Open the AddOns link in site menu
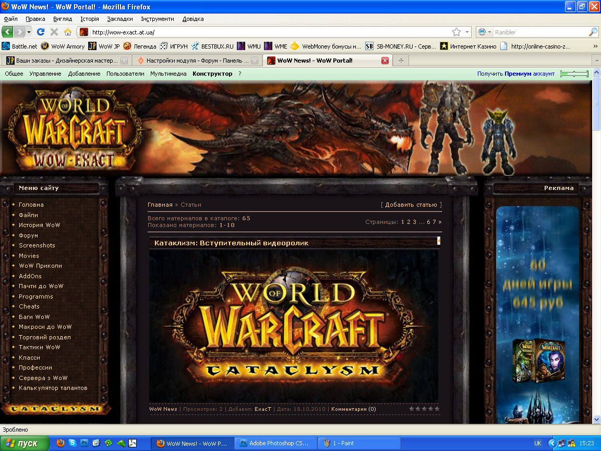Screen dimensions: 601x451 click(x=30, y=276)
